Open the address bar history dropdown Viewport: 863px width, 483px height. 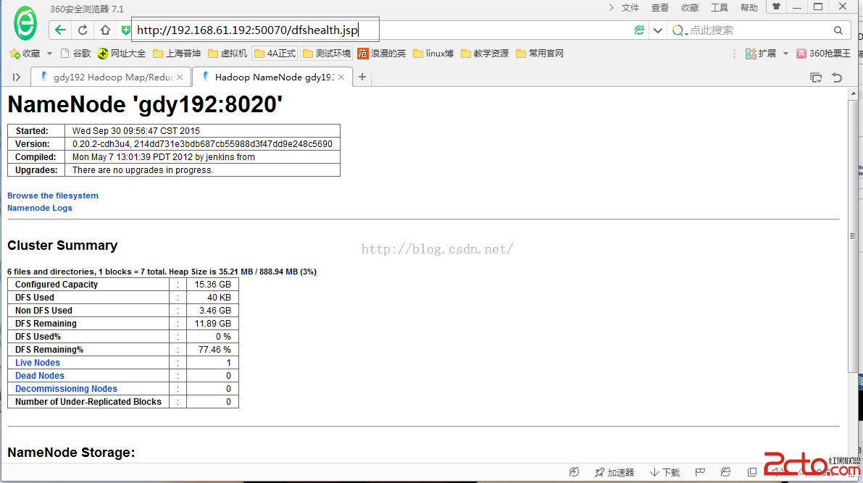coord(658,30)
